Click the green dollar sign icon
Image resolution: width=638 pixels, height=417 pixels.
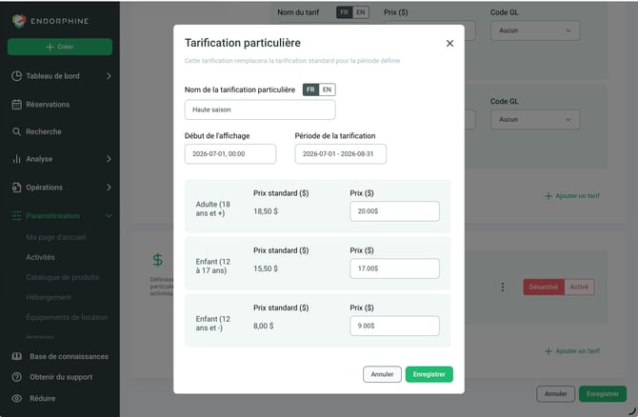pos(157,260)
